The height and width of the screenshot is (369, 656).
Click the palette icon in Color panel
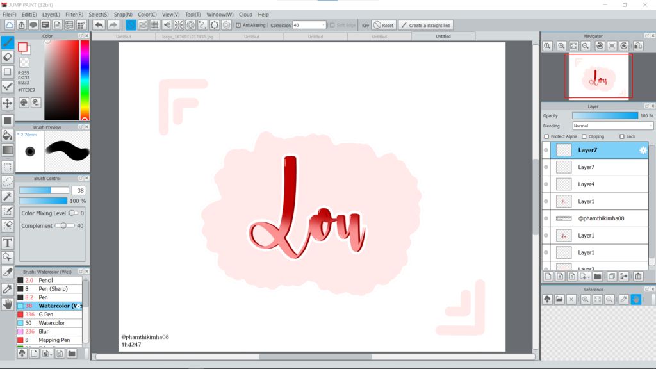pyautogui.click(x=24, y=102)
